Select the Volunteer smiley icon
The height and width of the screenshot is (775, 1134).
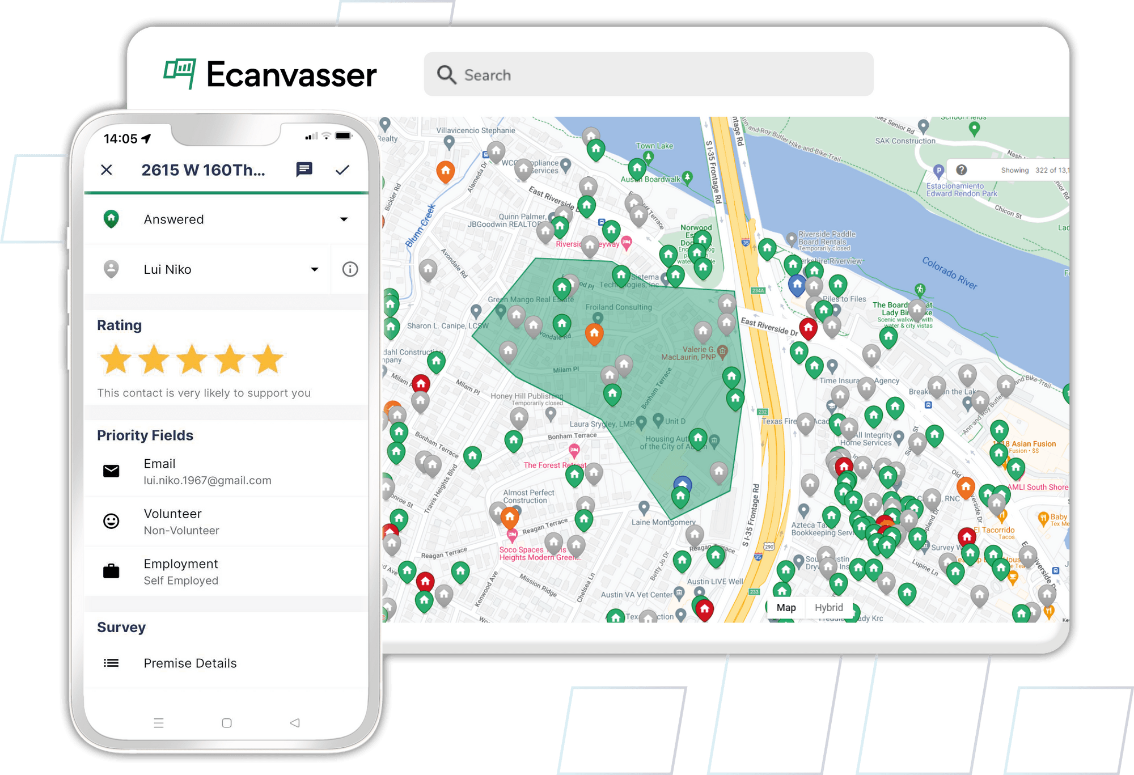(111, 520)
